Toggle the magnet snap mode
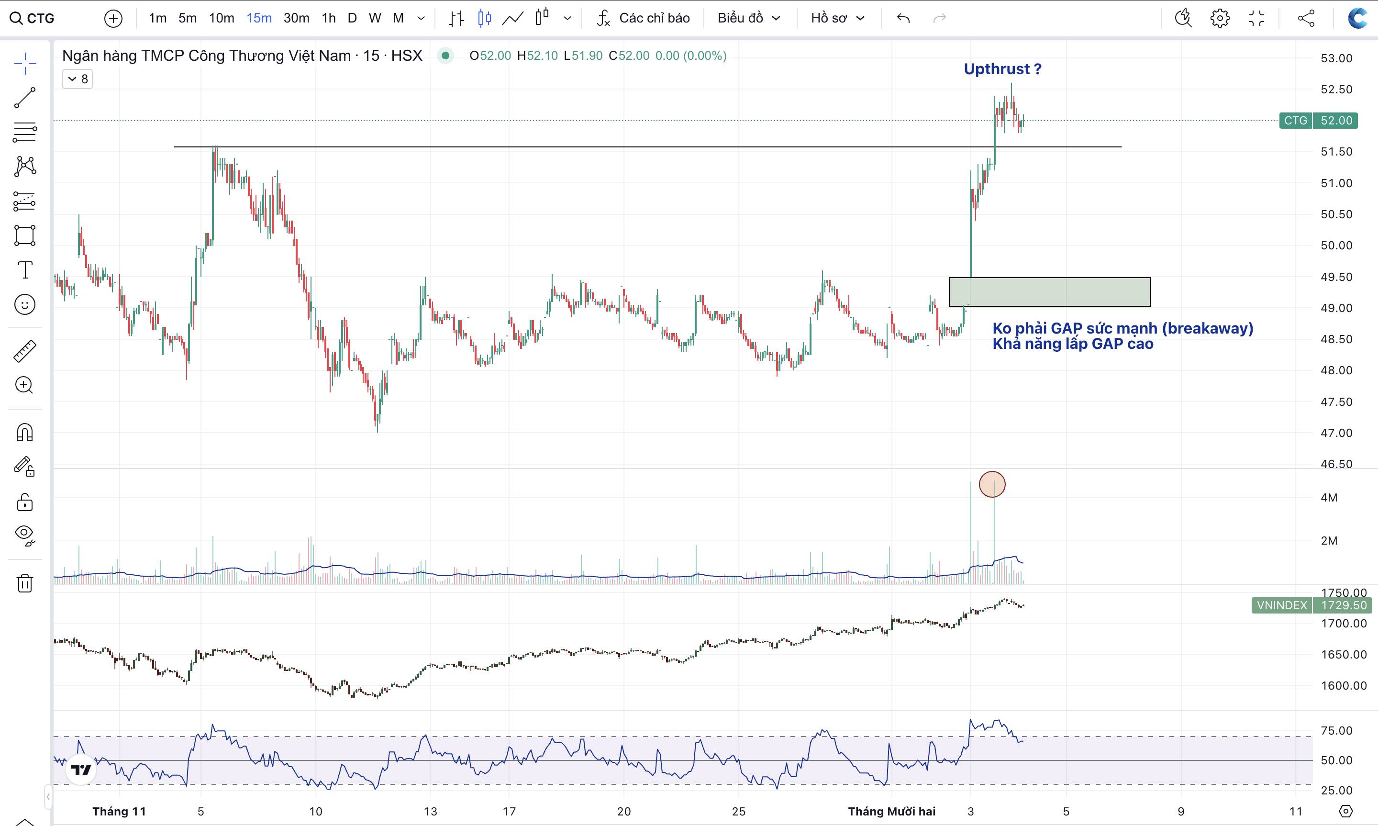Image resolution: width=1378 pixels, height=826 pixels. [24, 433]
